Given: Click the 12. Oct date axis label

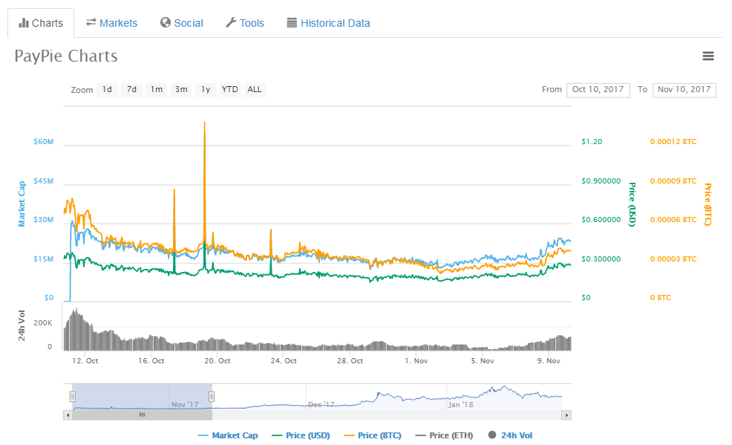Looking at the screenshot, I should click(x=85, y=360).
